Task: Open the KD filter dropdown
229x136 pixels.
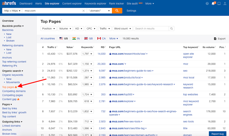Action: 79,28
